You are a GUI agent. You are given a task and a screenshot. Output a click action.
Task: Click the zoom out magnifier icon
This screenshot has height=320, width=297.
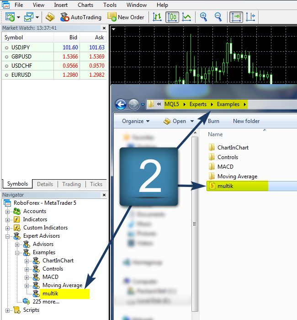click(x=218, y=17)
